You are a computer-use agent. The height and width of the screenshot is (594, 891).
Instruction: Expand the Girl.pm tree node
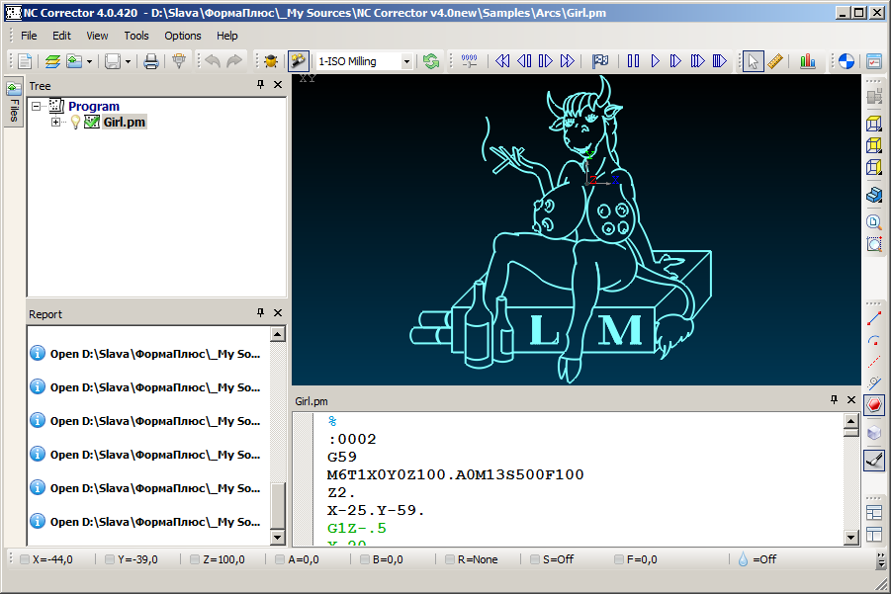pyautogui.click(x=55, y=123)
